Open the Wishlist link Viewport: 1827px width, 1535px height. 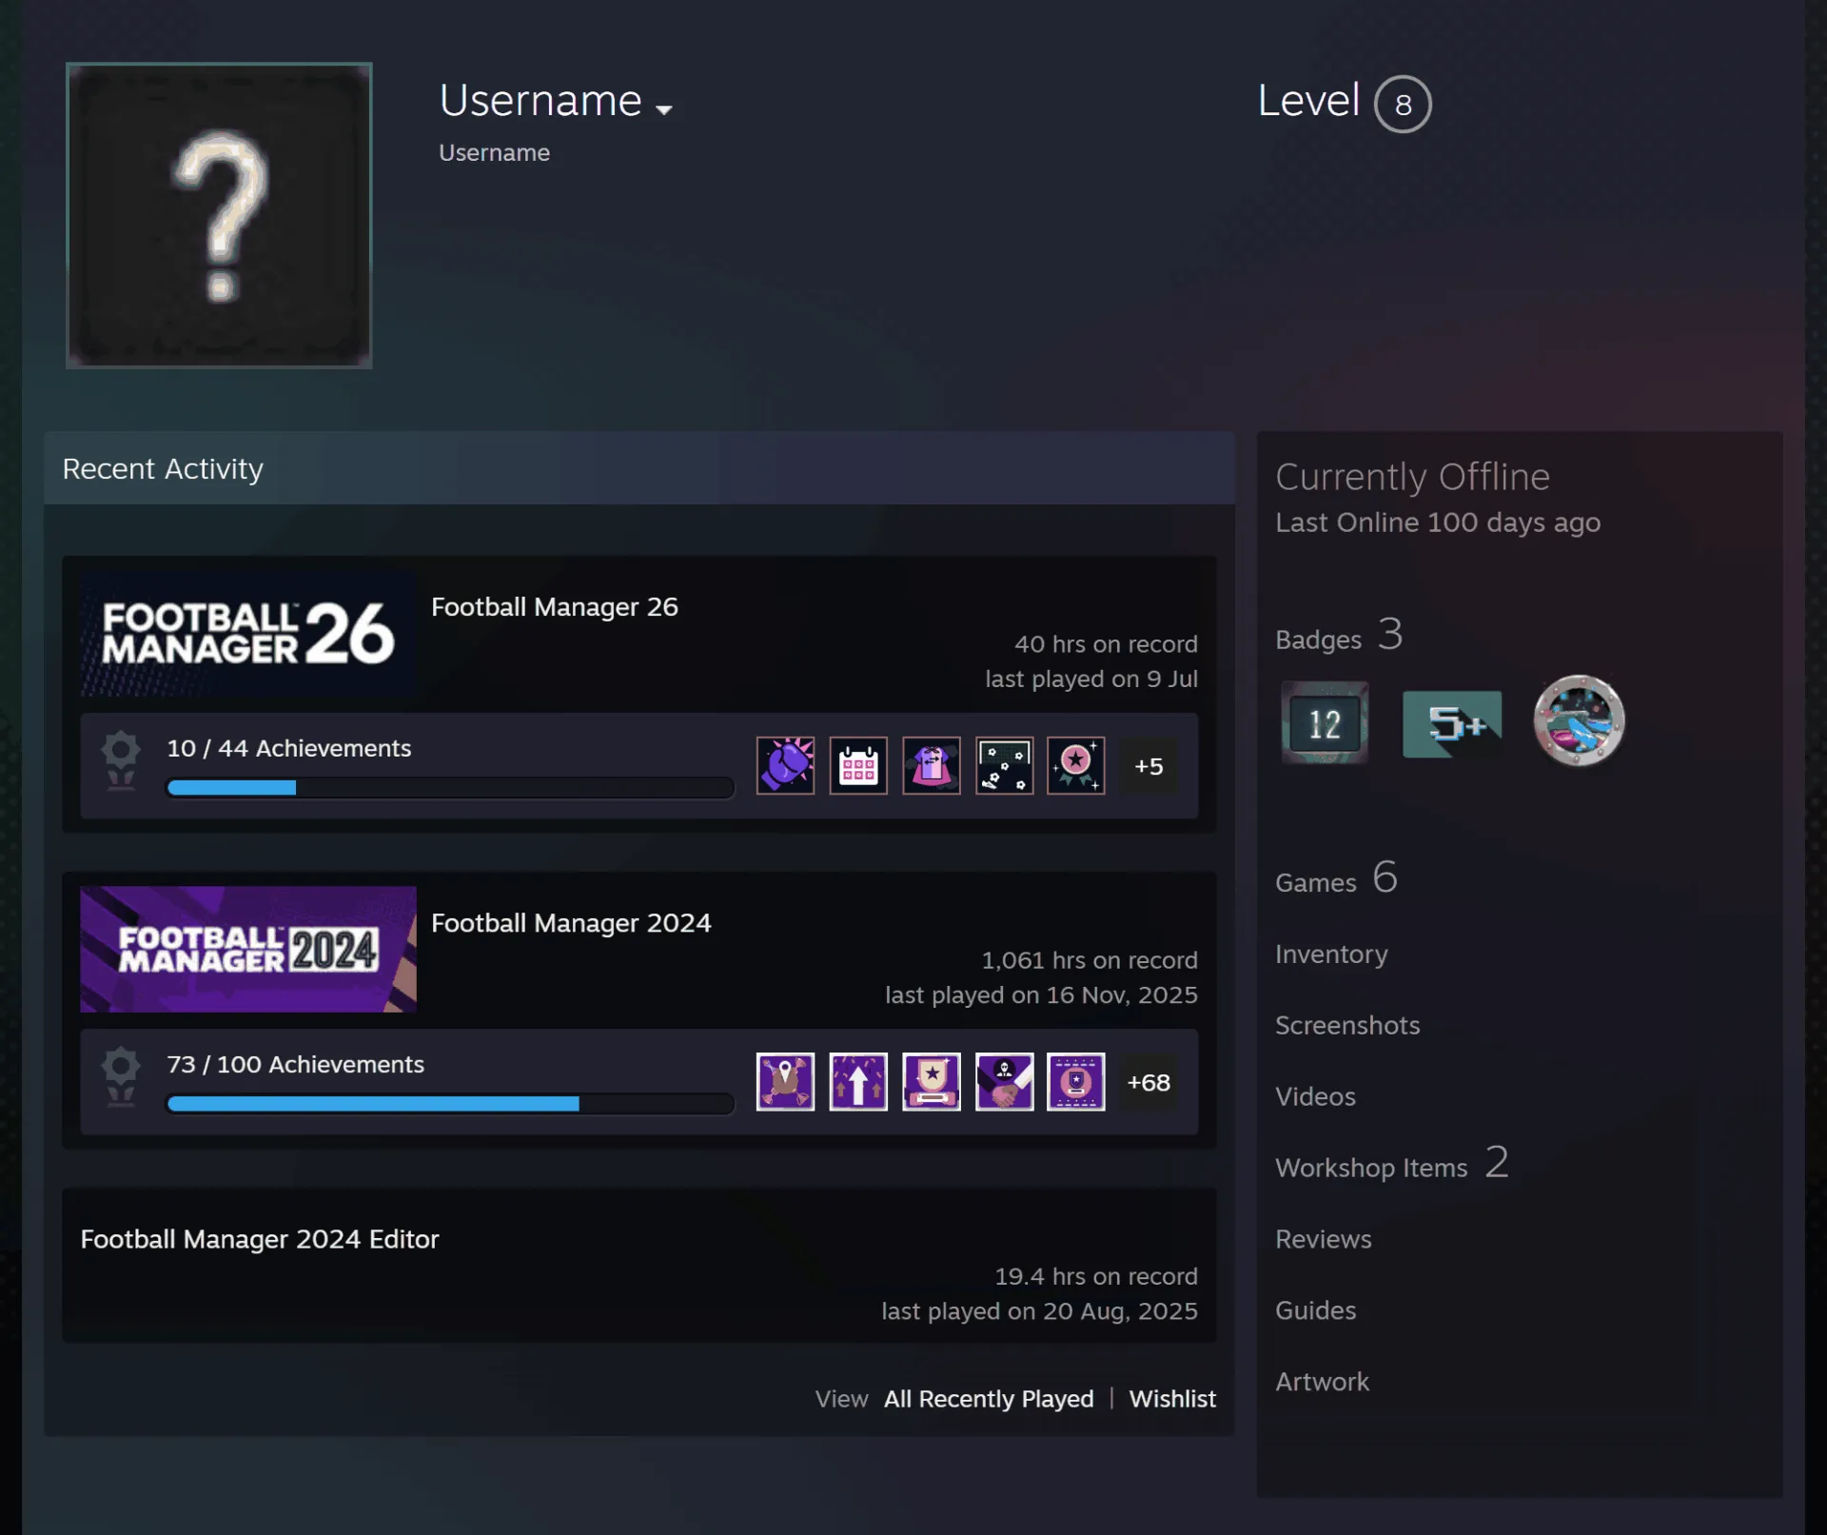(x=1172, y=1398)
